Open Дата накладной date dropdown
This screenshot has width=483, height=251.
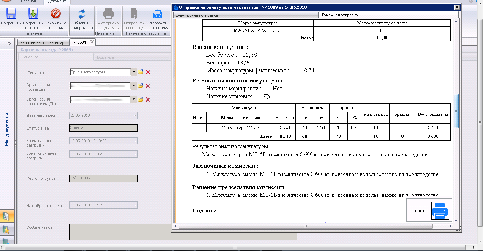(x=135, y=115)
